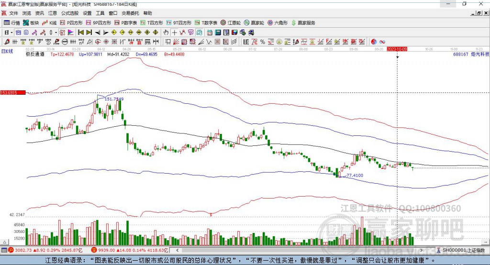
Task: Open the 9T四方形 tool
Action: 179,23
